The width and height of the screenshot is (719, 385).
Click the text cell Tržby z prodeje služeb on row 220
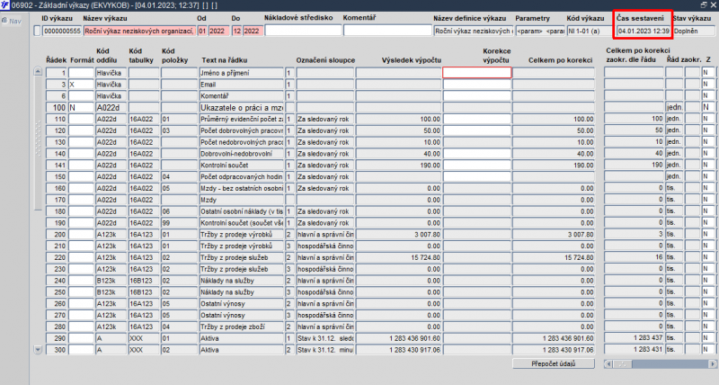click(x=241, y=257)
